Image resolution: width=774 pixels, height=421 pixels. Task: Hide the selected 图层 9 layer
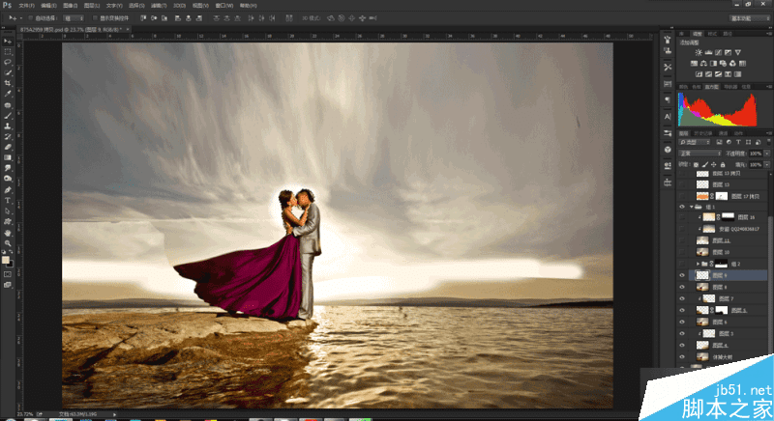click(x=682, y=275)
